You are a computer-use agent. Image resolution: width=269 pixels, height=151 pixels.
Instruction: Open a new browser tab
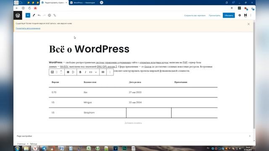(x=102, y=3)
